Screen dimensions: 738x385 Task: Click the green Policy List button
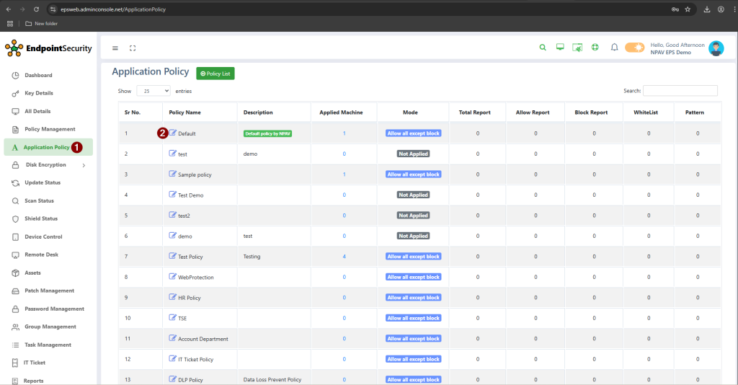[215, 74]
